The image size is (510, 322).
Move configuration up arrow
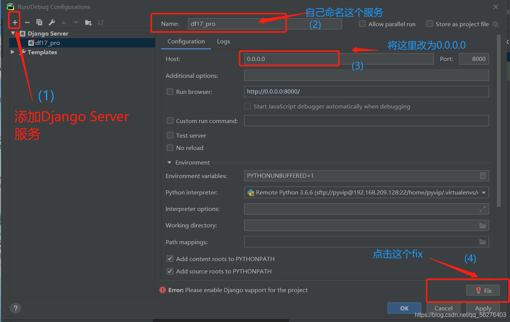pos(64,22)
